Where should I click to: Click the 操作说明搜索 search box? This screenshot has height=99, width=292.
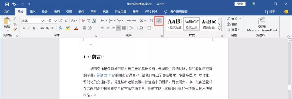click(x=179, y=12)
